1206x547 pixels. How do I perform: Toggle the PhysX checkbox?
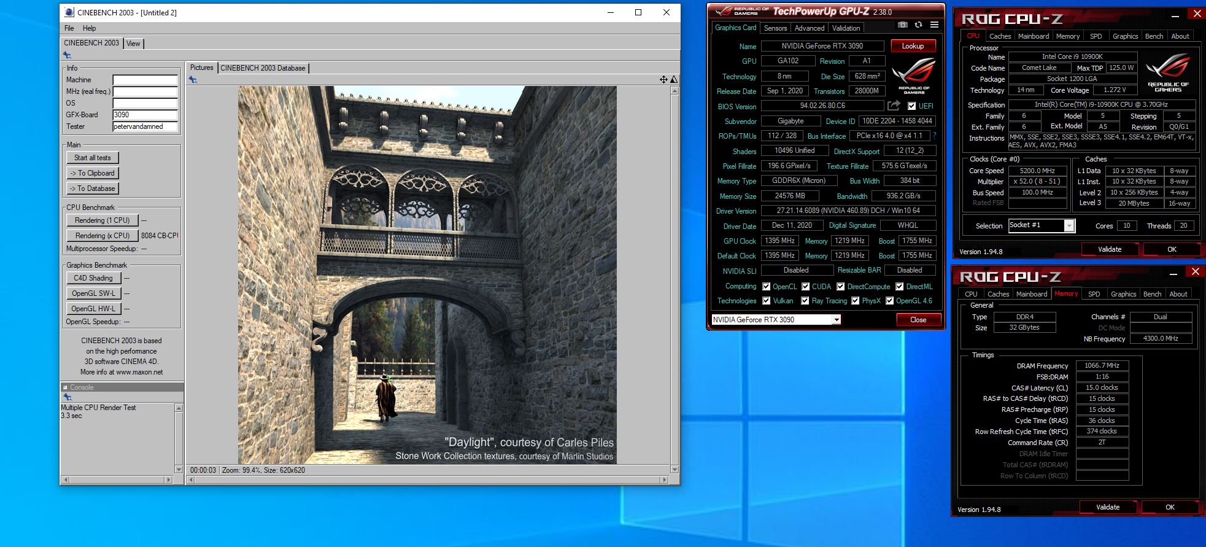tap(855, 301)
